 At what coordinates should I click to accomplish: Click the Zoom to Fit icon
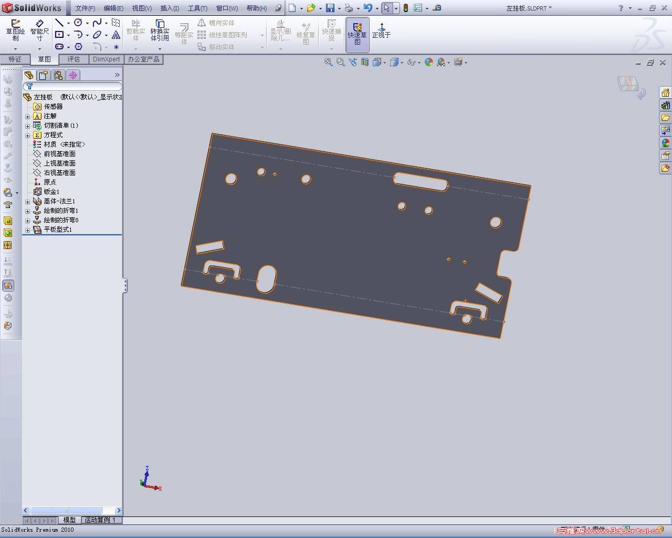[x=328, y=62]
